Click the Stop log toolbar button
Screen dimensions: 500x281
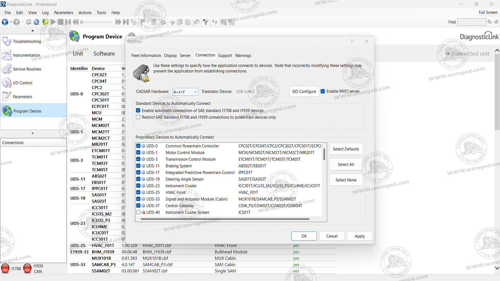click(60, 22)
